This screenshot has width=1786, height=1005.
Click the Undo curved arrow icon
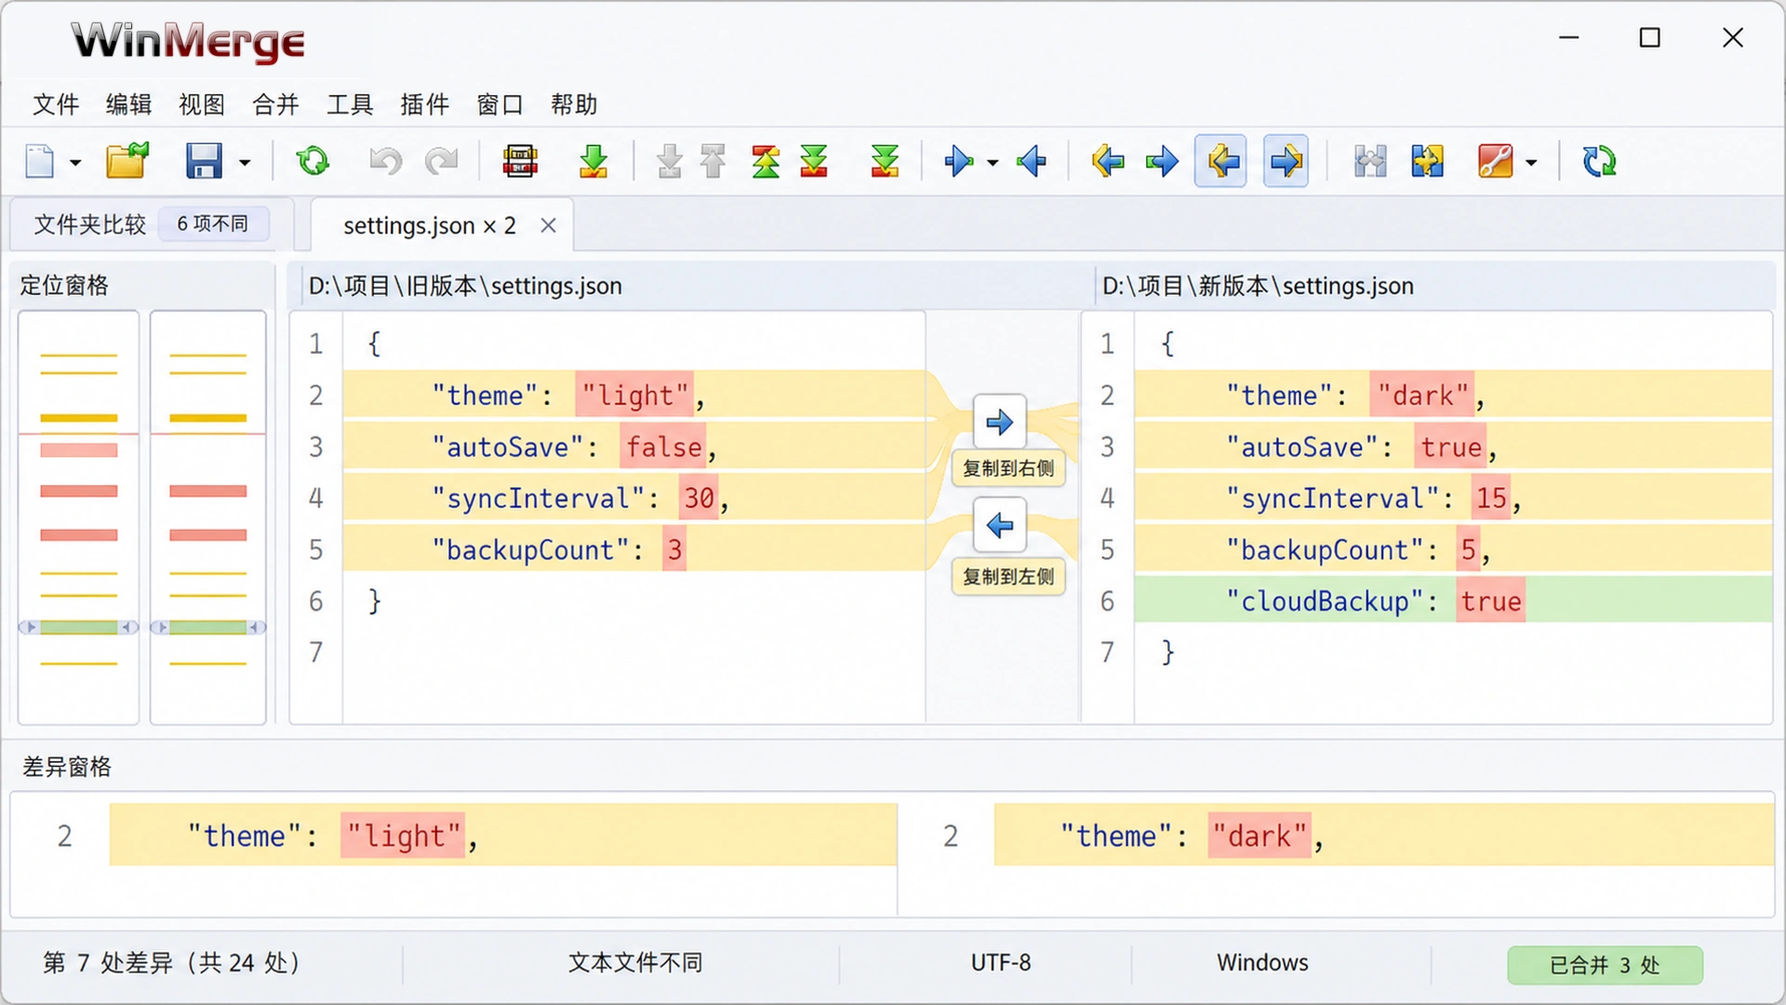(385, 161)
